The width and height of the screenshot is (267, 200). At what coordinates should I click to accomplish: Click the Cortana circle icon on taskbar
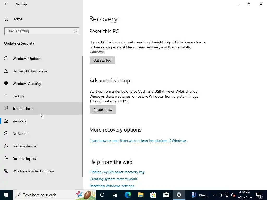(102, 195)
